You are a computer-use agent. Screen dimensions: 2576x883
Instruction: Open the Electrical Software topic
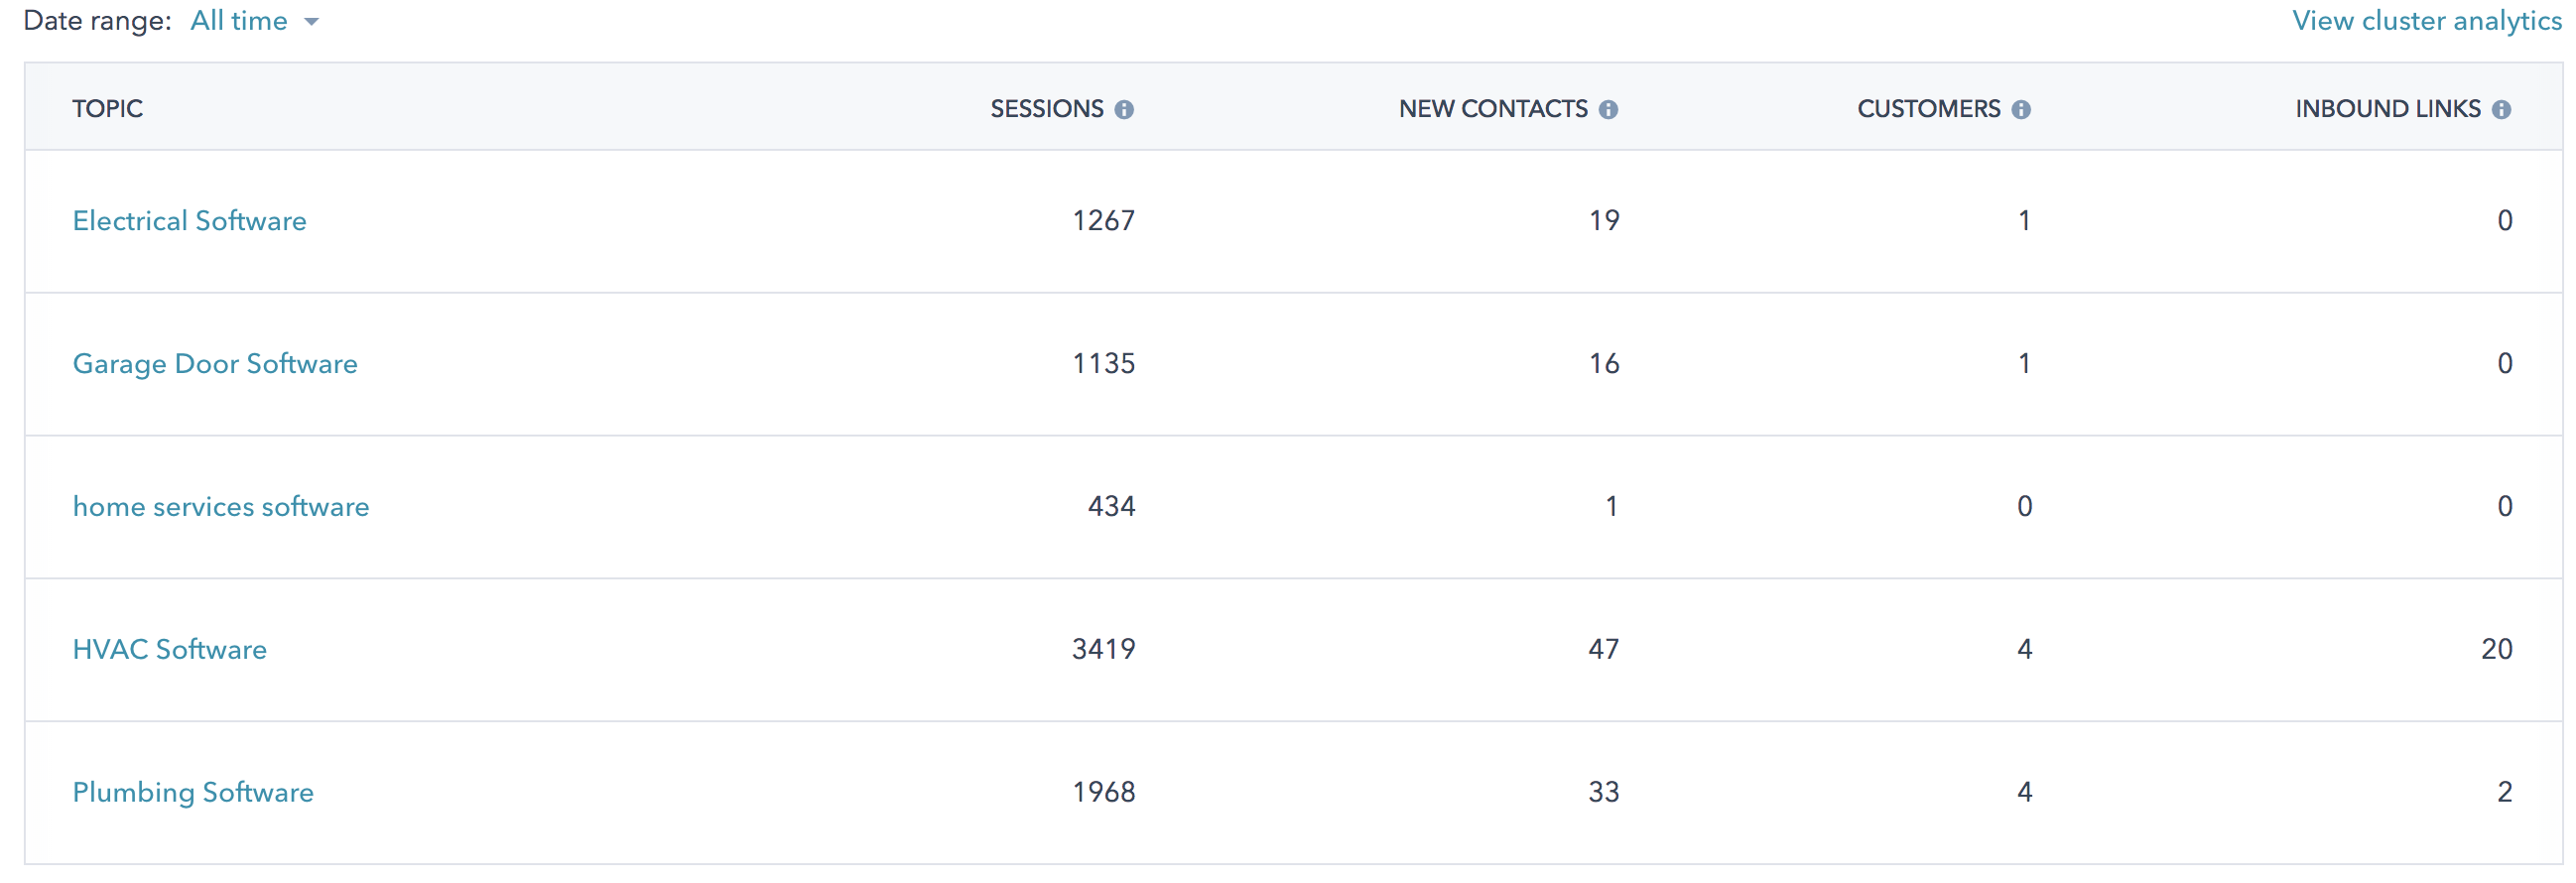[x=190, y=221]
